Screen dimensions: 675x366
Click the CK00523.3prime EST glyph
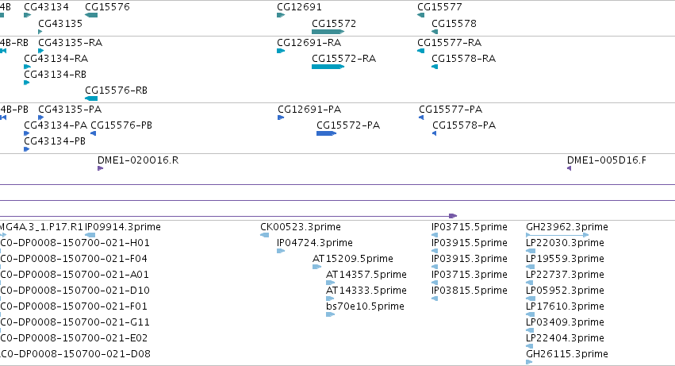click(x=265, y=235)
